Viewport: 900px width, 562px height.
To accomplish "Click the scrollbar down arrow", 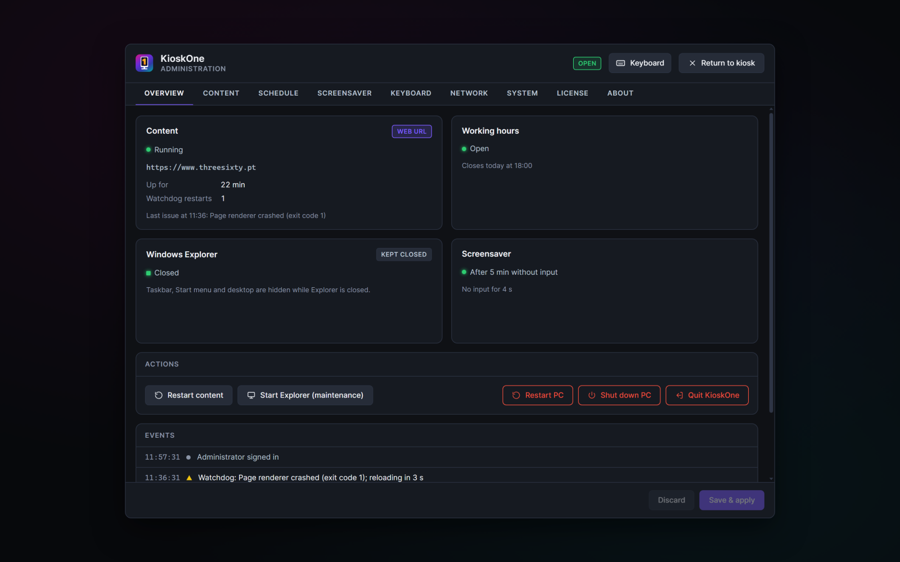I will (x=771, y=479).
